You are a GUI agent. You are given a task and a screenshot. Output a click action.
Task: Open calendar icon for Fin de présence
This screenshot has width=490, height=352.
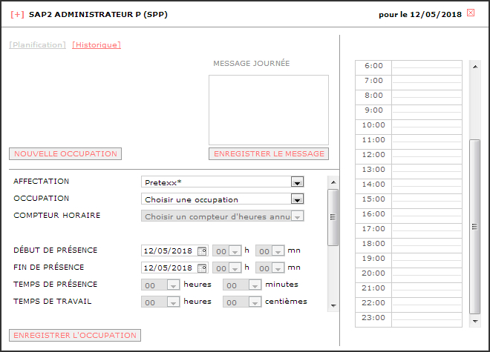point(202,268)
